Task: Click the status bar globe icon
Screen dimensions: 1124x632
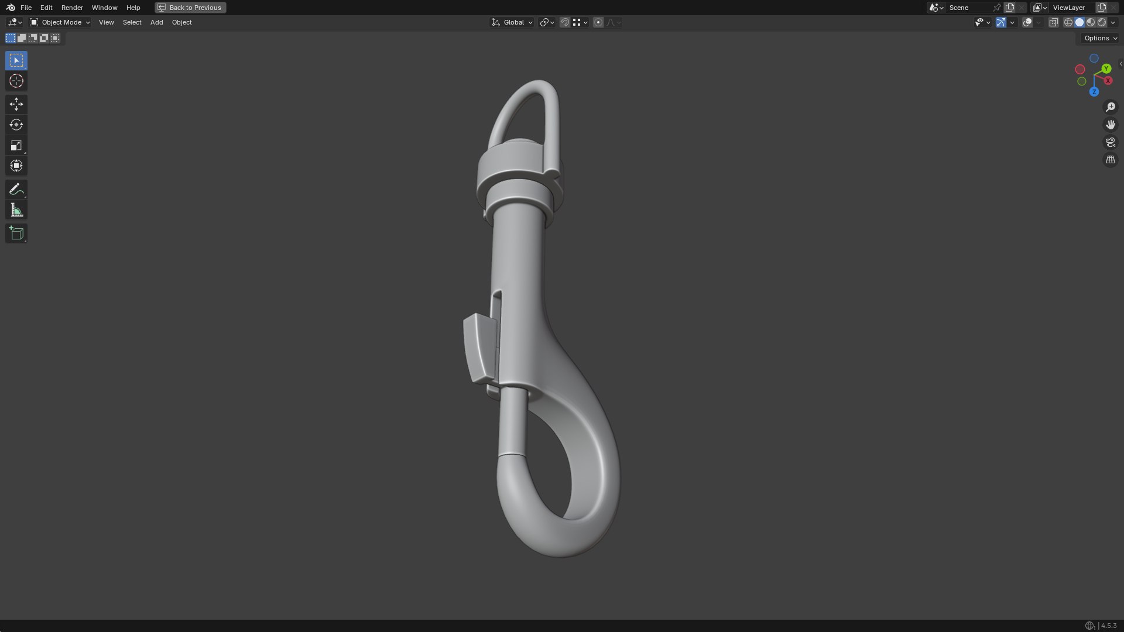Action: click(x=1089, y=626)
